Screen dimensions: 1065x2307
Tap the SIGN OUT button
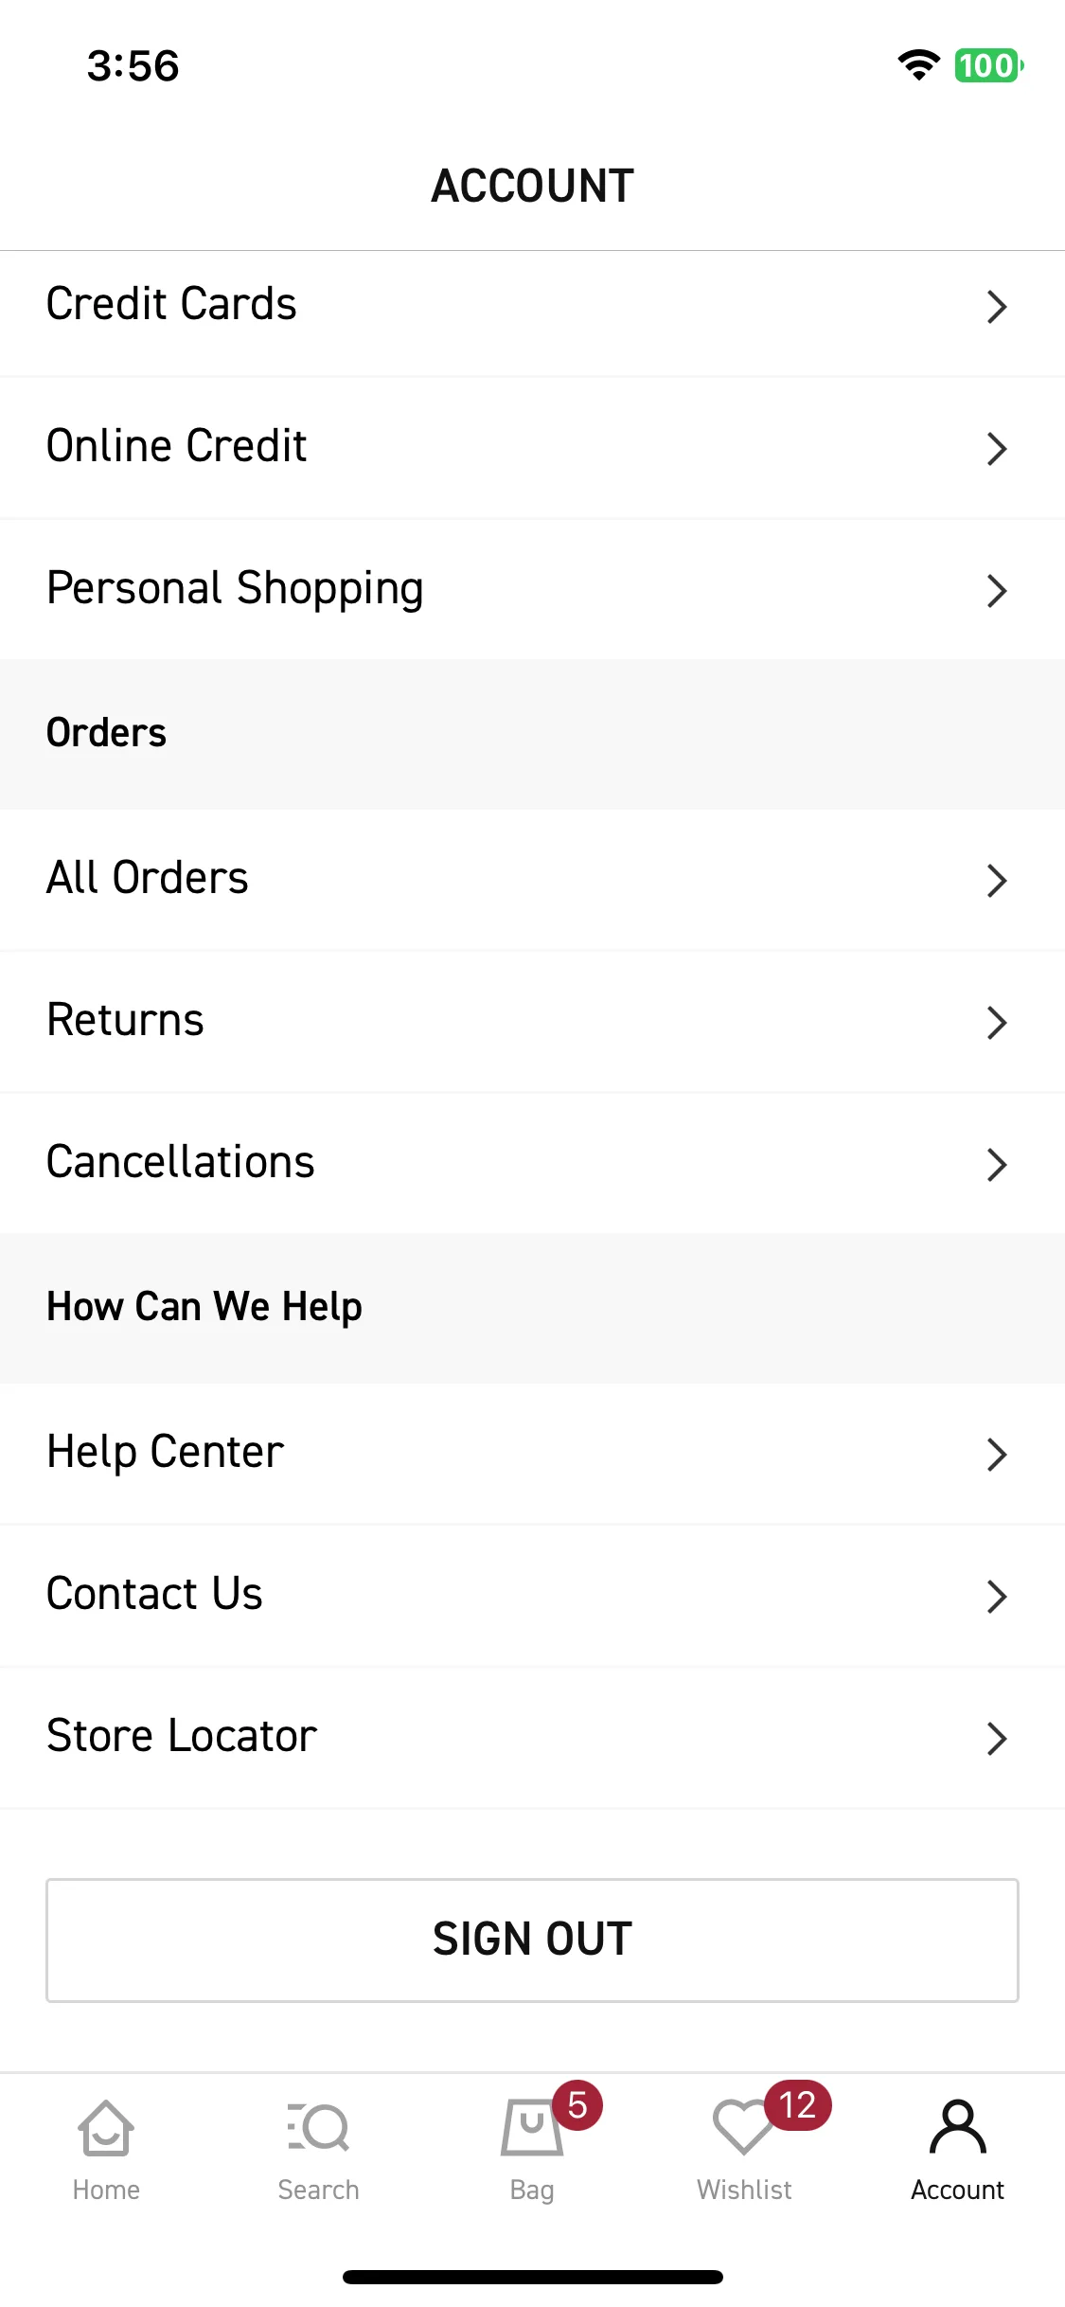click(x=532, y=1940)
